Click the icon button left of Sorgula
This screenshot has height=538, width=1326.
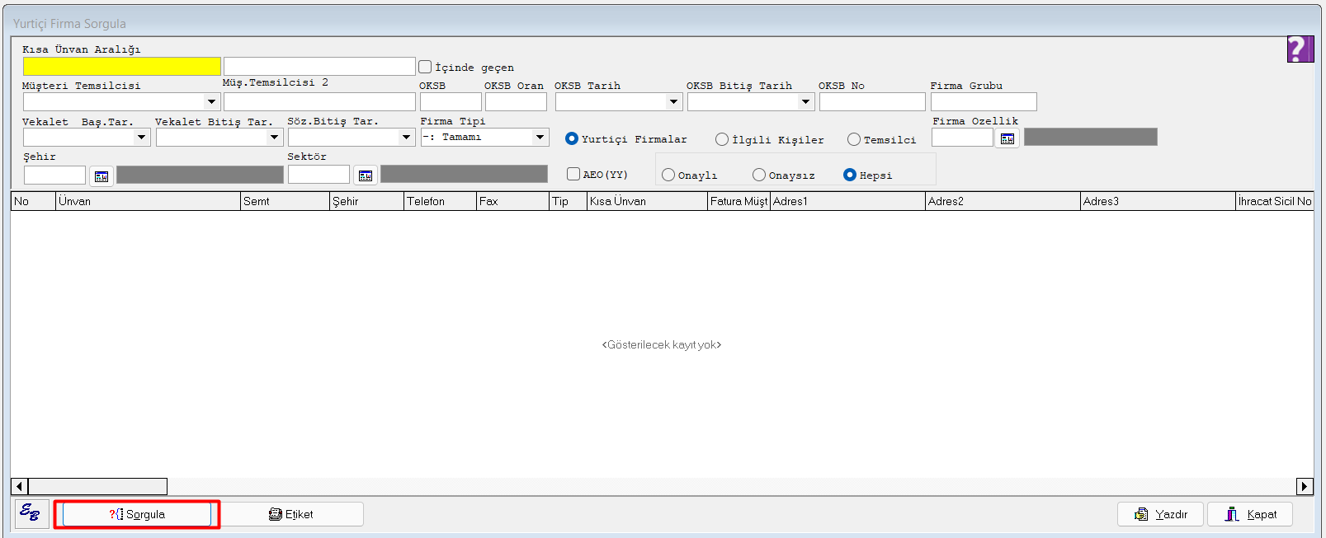coord(31,513)
